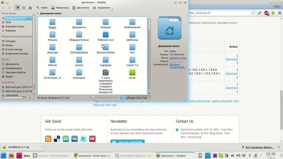Click Все скачанные файлы link
This screenshot has height=159, width=283.
point(260,147)
